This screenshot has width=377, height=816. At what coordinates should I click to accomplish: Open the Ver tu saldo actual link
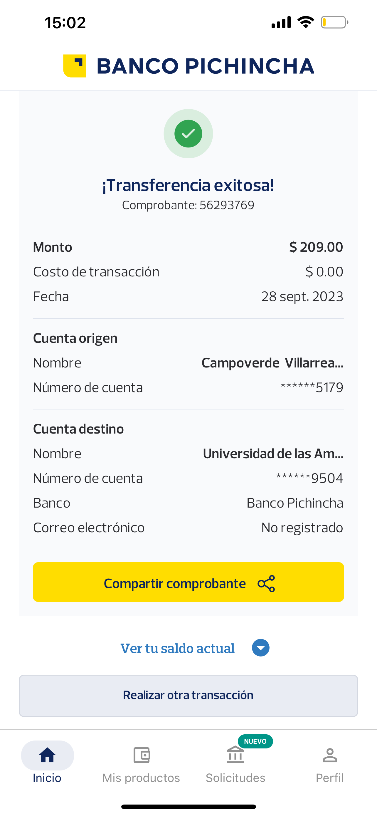(178, 649)
